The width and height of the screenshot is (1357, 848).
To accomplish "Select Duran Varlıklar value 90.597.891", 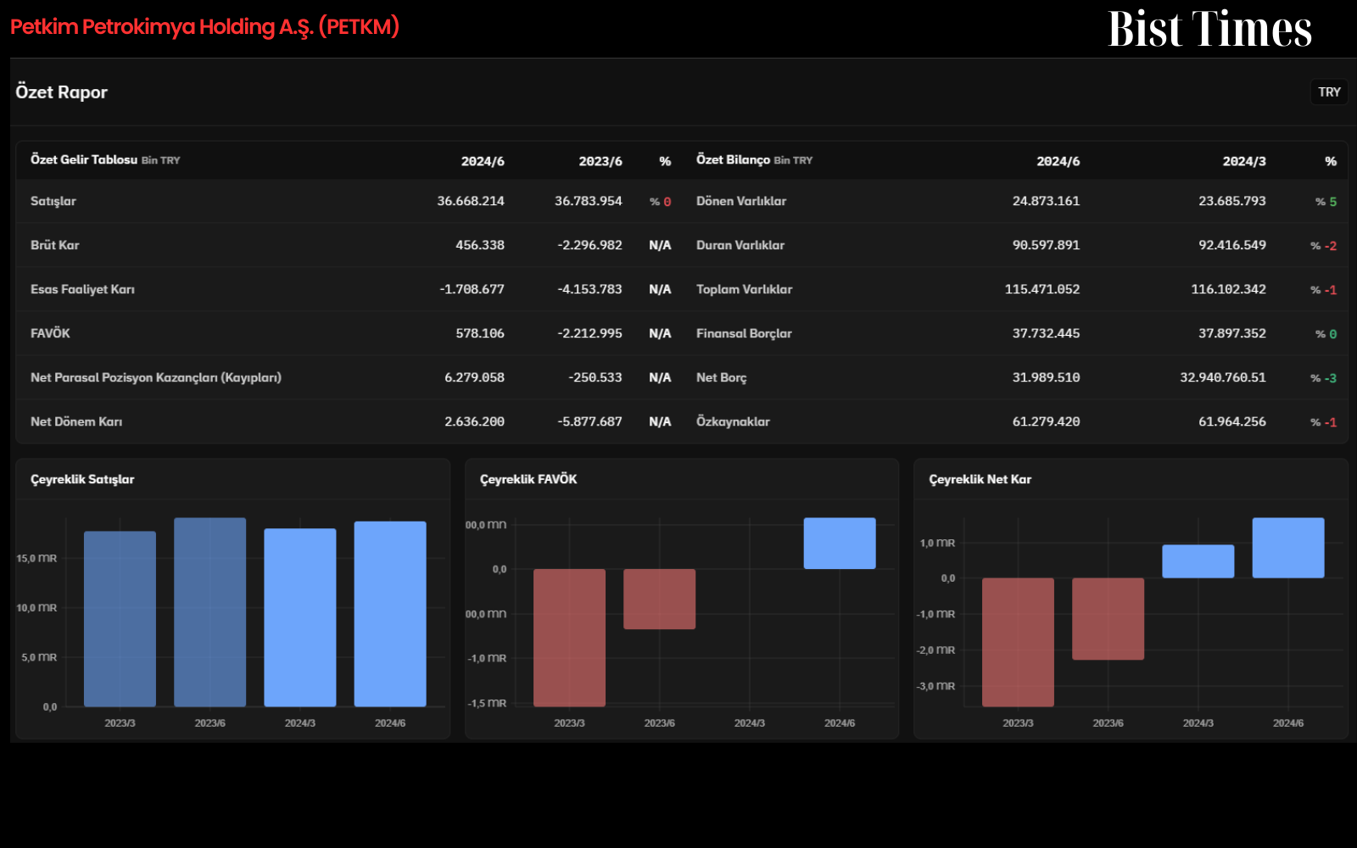I will pos(1046,245).
